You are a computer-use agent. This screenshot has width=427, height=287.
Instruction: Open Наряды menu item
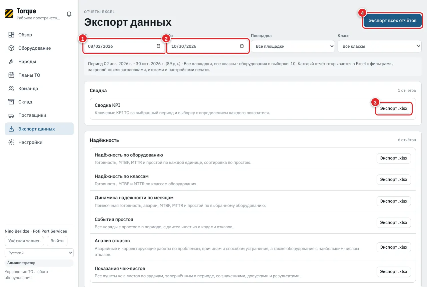click(39, 62)
